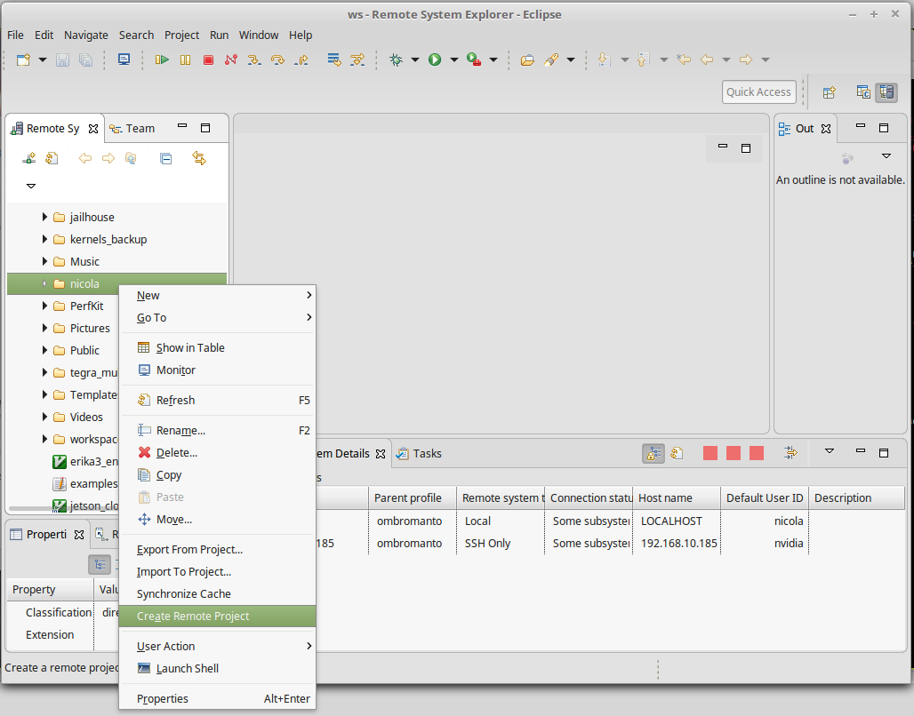
Task: Open the New submenu in context menu
Action: pos(218,295)
